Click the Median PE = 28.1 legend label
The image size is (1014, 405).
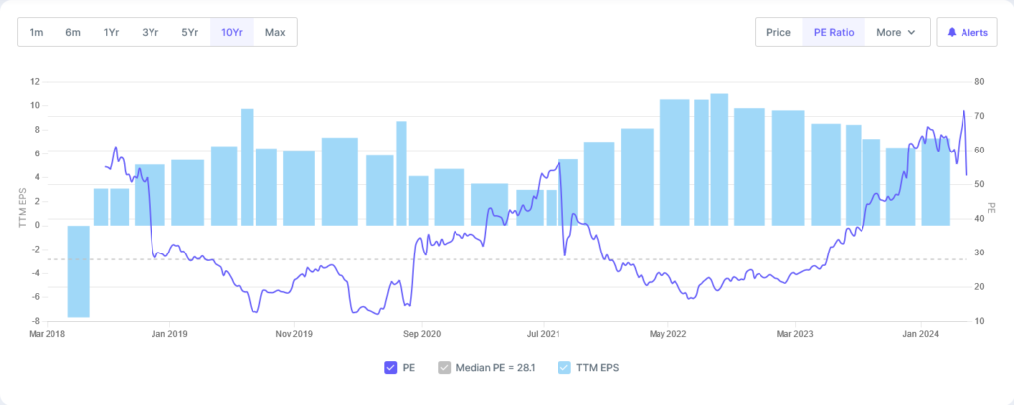pyautogui.click(x=495, y=368)
